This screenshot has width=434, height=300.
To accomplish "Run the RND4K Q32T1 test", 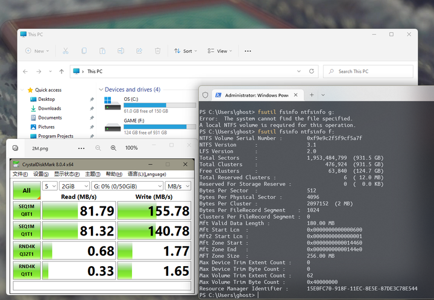I will (27, 251).
